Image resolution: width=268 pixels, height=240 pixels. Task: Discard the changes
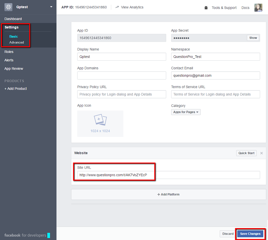228,234
